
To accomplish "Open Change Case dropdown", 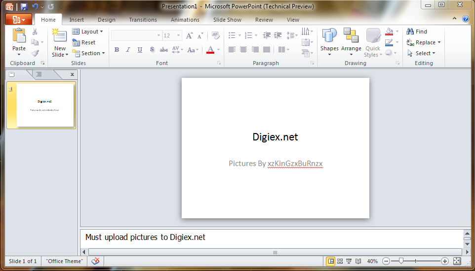I will (193, 50).
